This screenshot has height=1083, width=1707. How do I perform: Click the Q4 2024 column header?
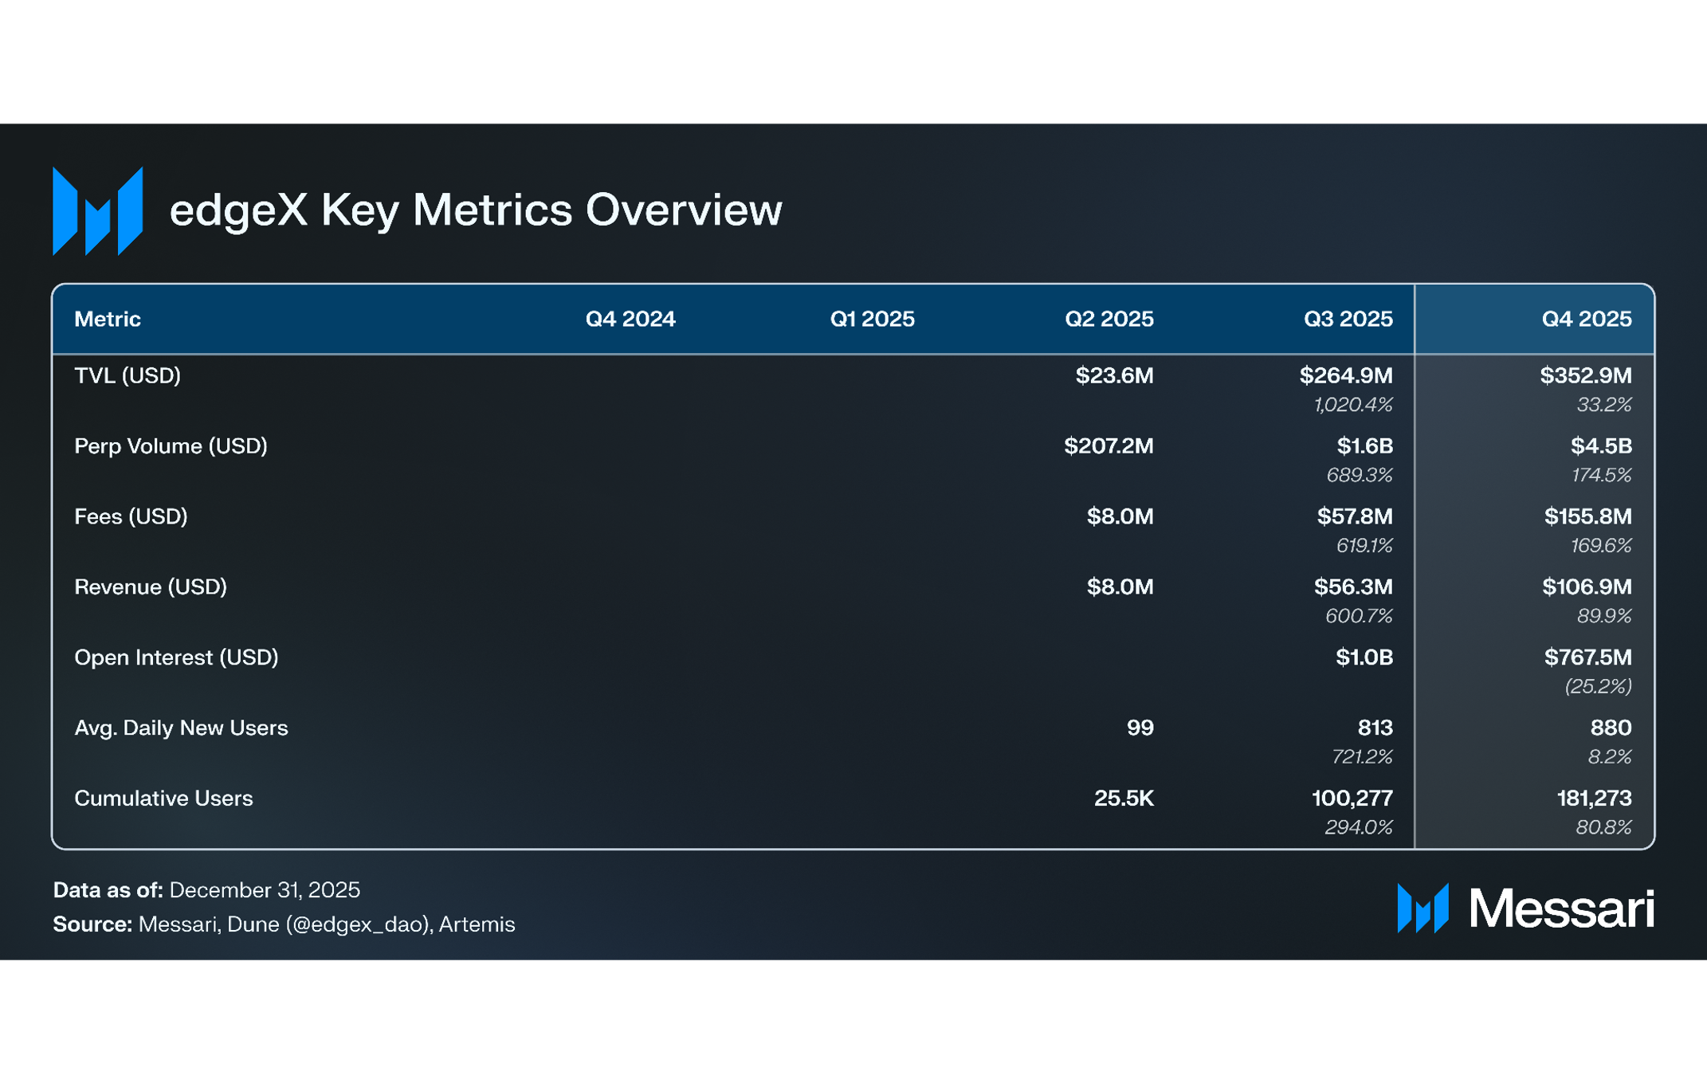pos(630,319)
